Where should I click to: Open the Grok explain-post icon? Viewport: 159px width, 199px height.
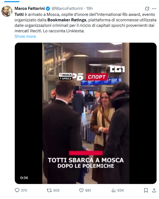pos(147,9)
